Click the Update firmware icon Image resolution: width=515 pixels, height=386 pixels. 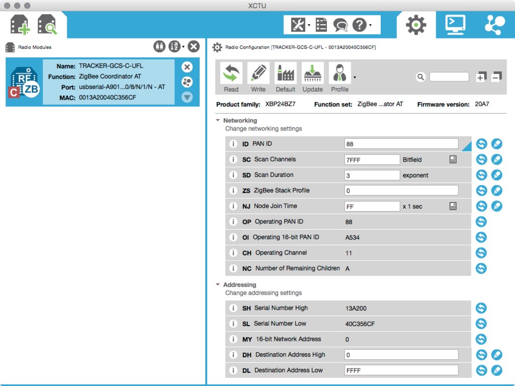coord(313,77)
